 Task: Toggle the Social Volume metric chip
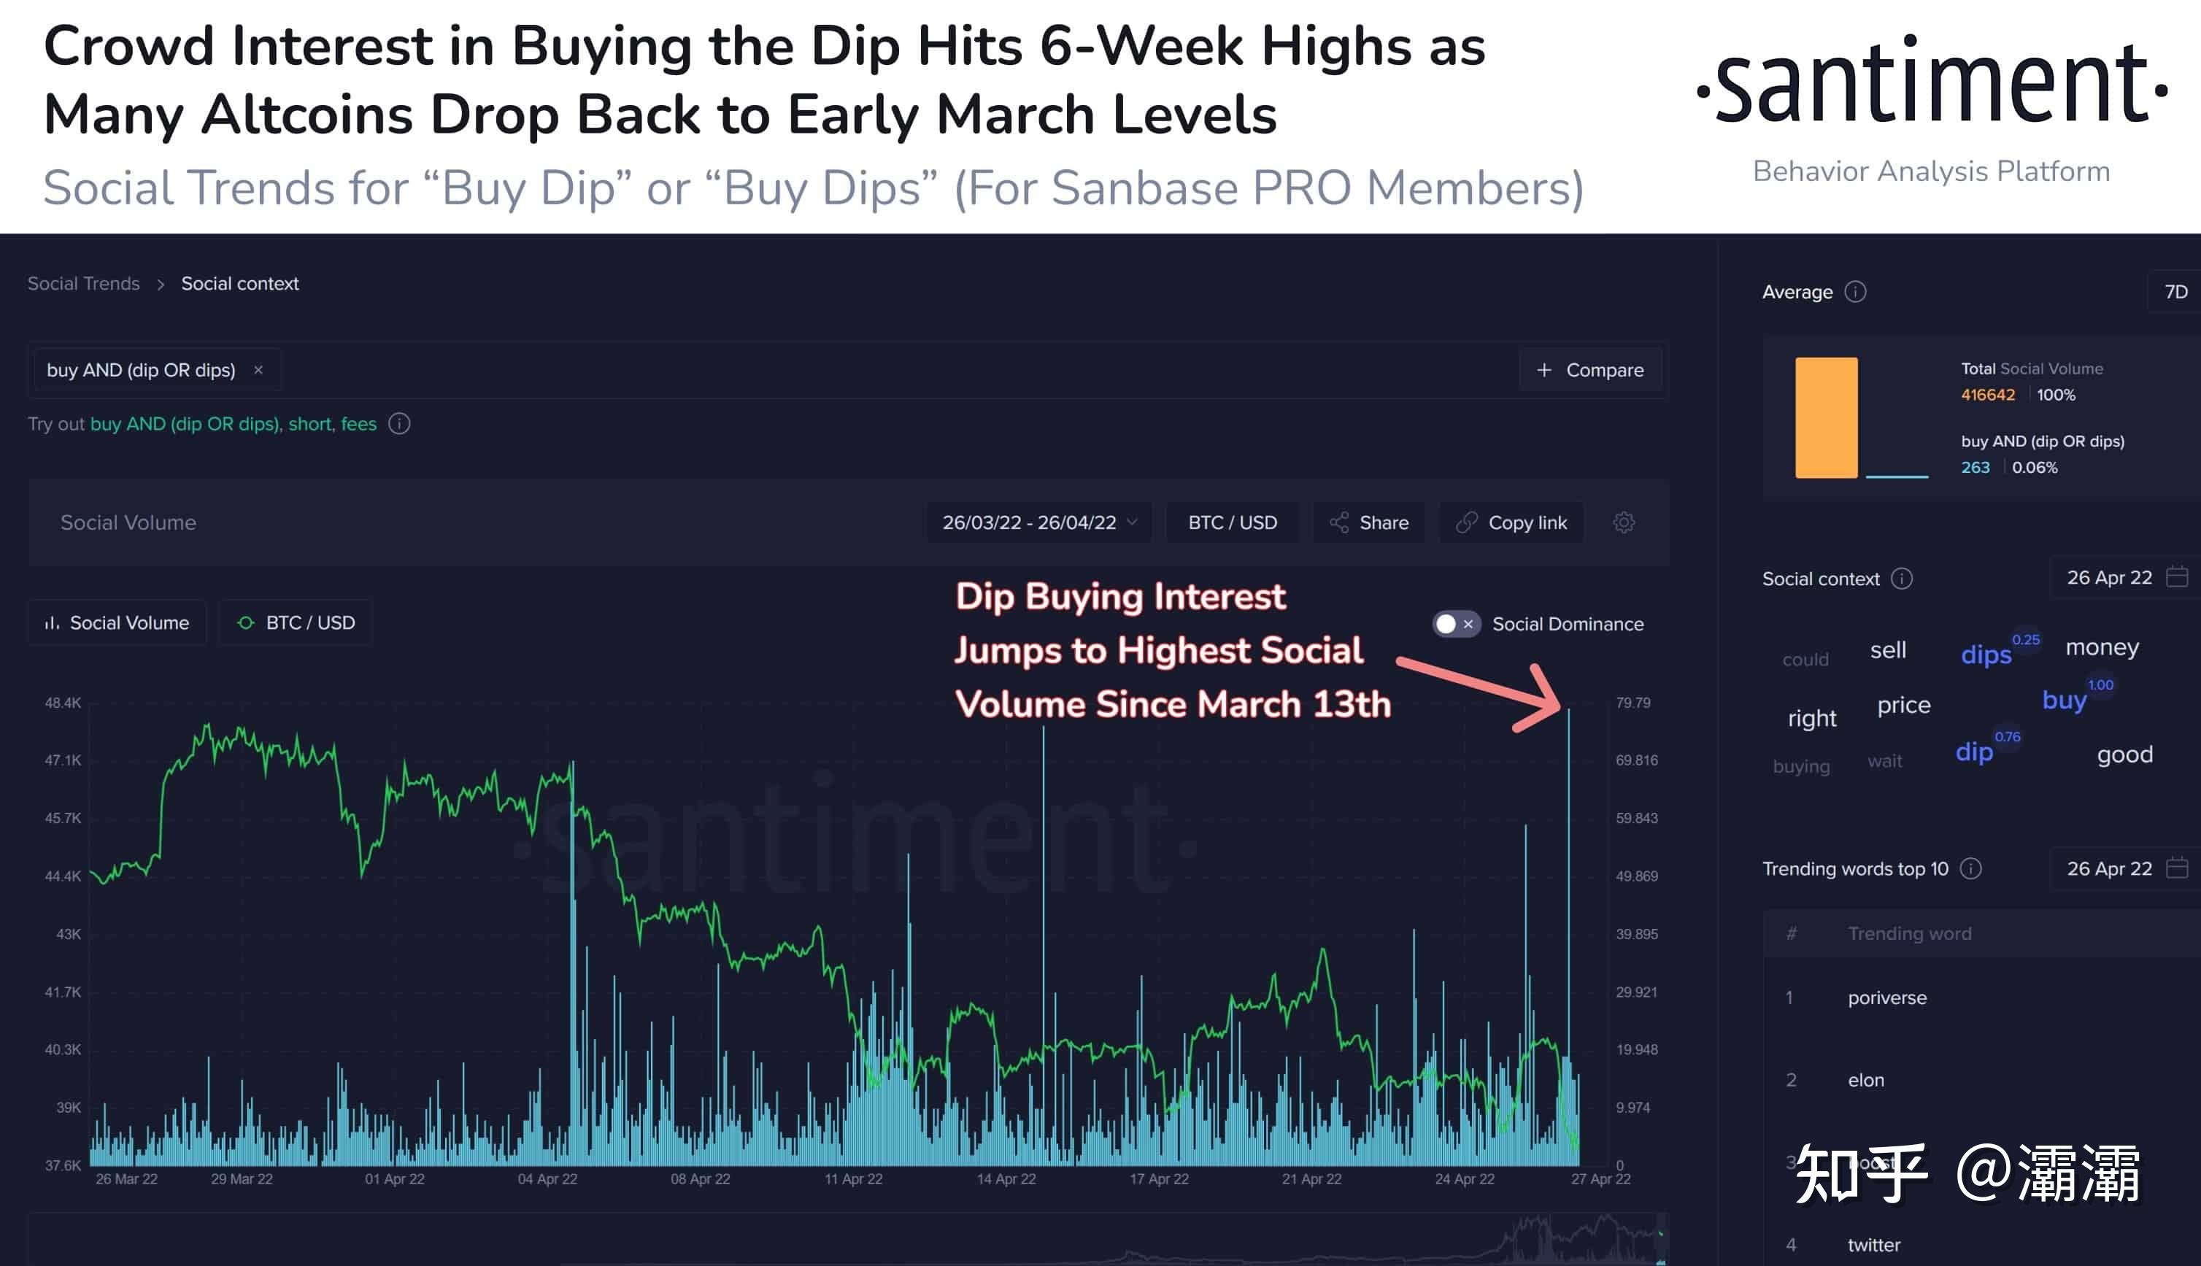click(117, 622)
